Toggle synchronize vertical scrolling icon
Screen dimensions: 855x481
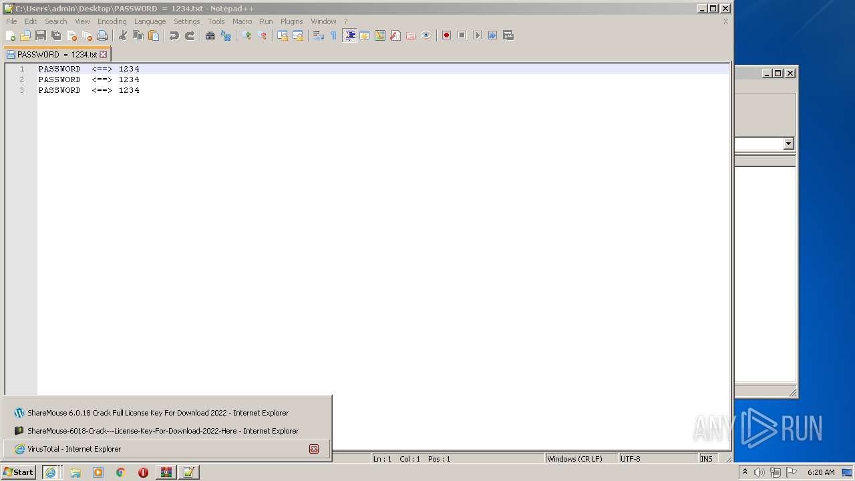[283, 35]
